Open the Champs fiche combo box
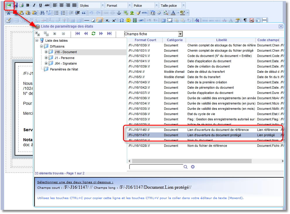290x214 pixels. (x=180, y=34)
